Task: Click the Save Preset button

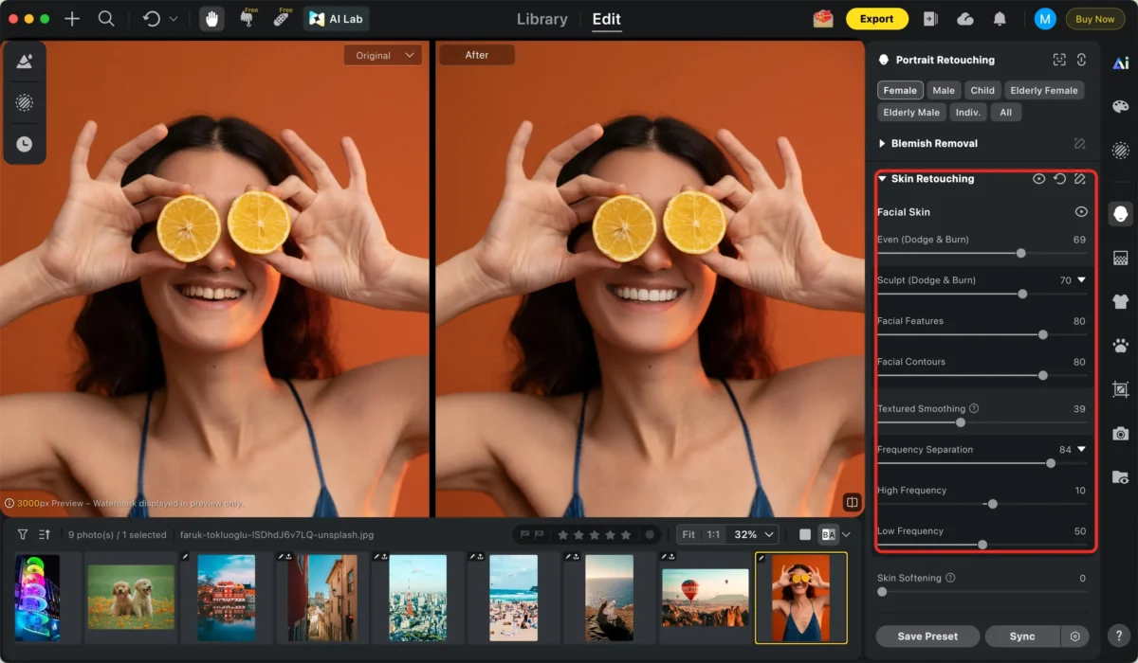Action: [927, 636]
